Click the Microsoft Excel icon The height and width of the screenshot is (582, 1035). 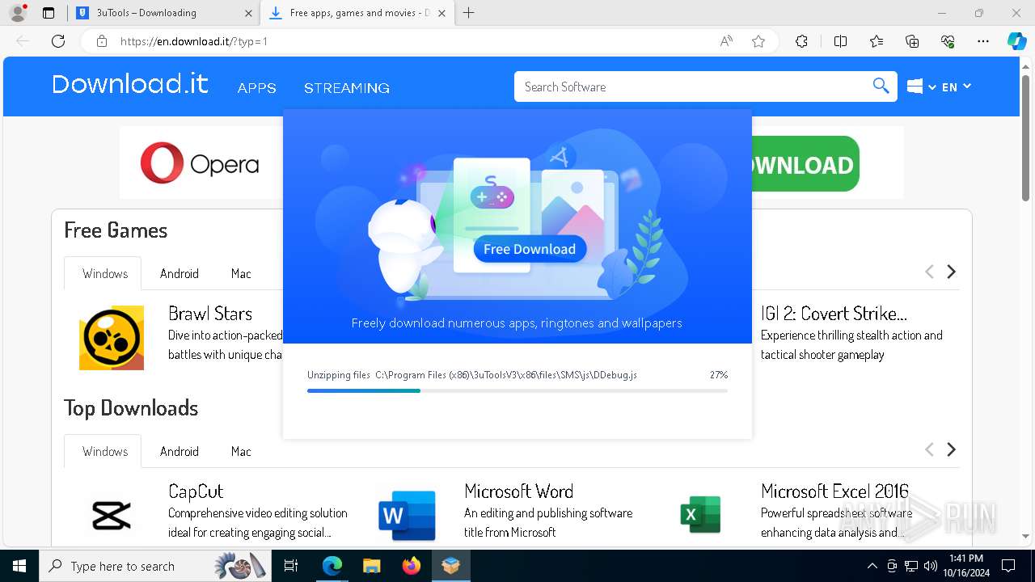[701, 515]
